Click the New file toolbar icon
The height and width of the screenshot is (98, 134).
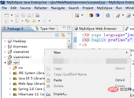pyautogui.click(x=7, y=15)
